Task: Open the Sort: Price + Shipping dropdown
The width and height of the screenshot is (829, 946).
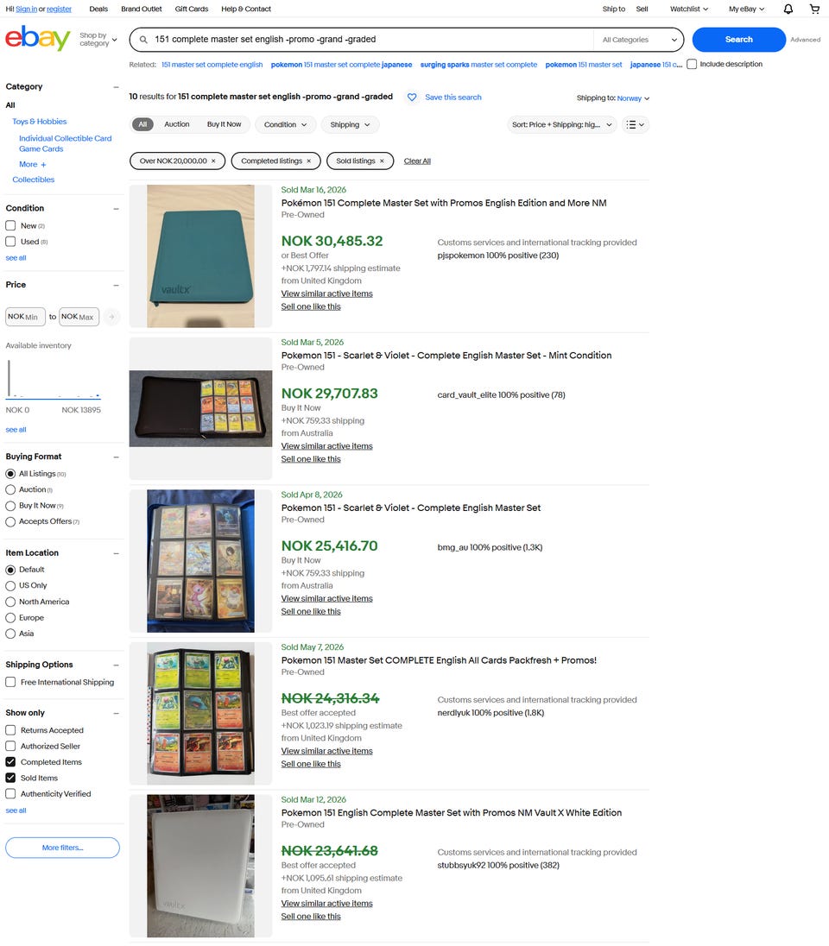Action: pos(562,125)
